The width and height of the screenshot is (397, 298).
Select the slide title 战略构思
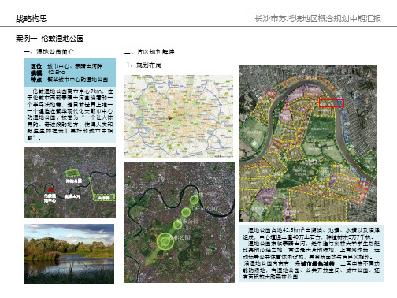[x=32, y=18]
